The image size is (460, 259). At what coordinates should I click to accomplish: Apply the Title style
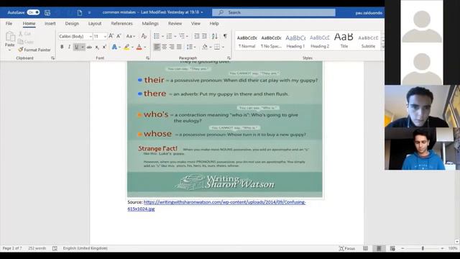tap(344, 41)
